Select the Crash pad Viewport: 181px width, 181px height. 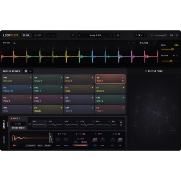[48, 109]
